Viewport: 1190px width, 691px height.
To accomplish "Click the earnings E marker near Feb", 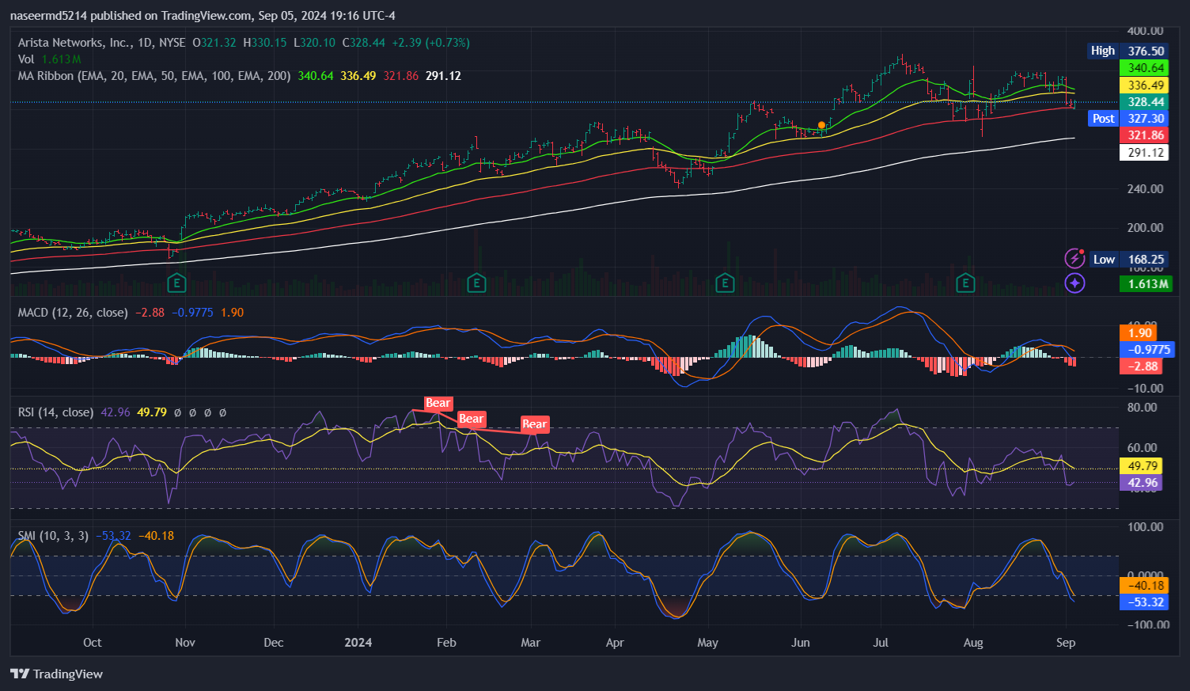I will [x=476, y=283].
